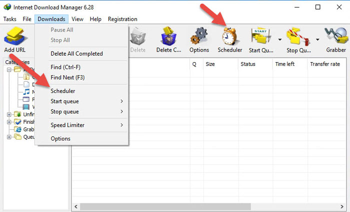Viewport: 350px width, 212px height.
Task: Select the documents category page icon
Action: tap(26, 84)
